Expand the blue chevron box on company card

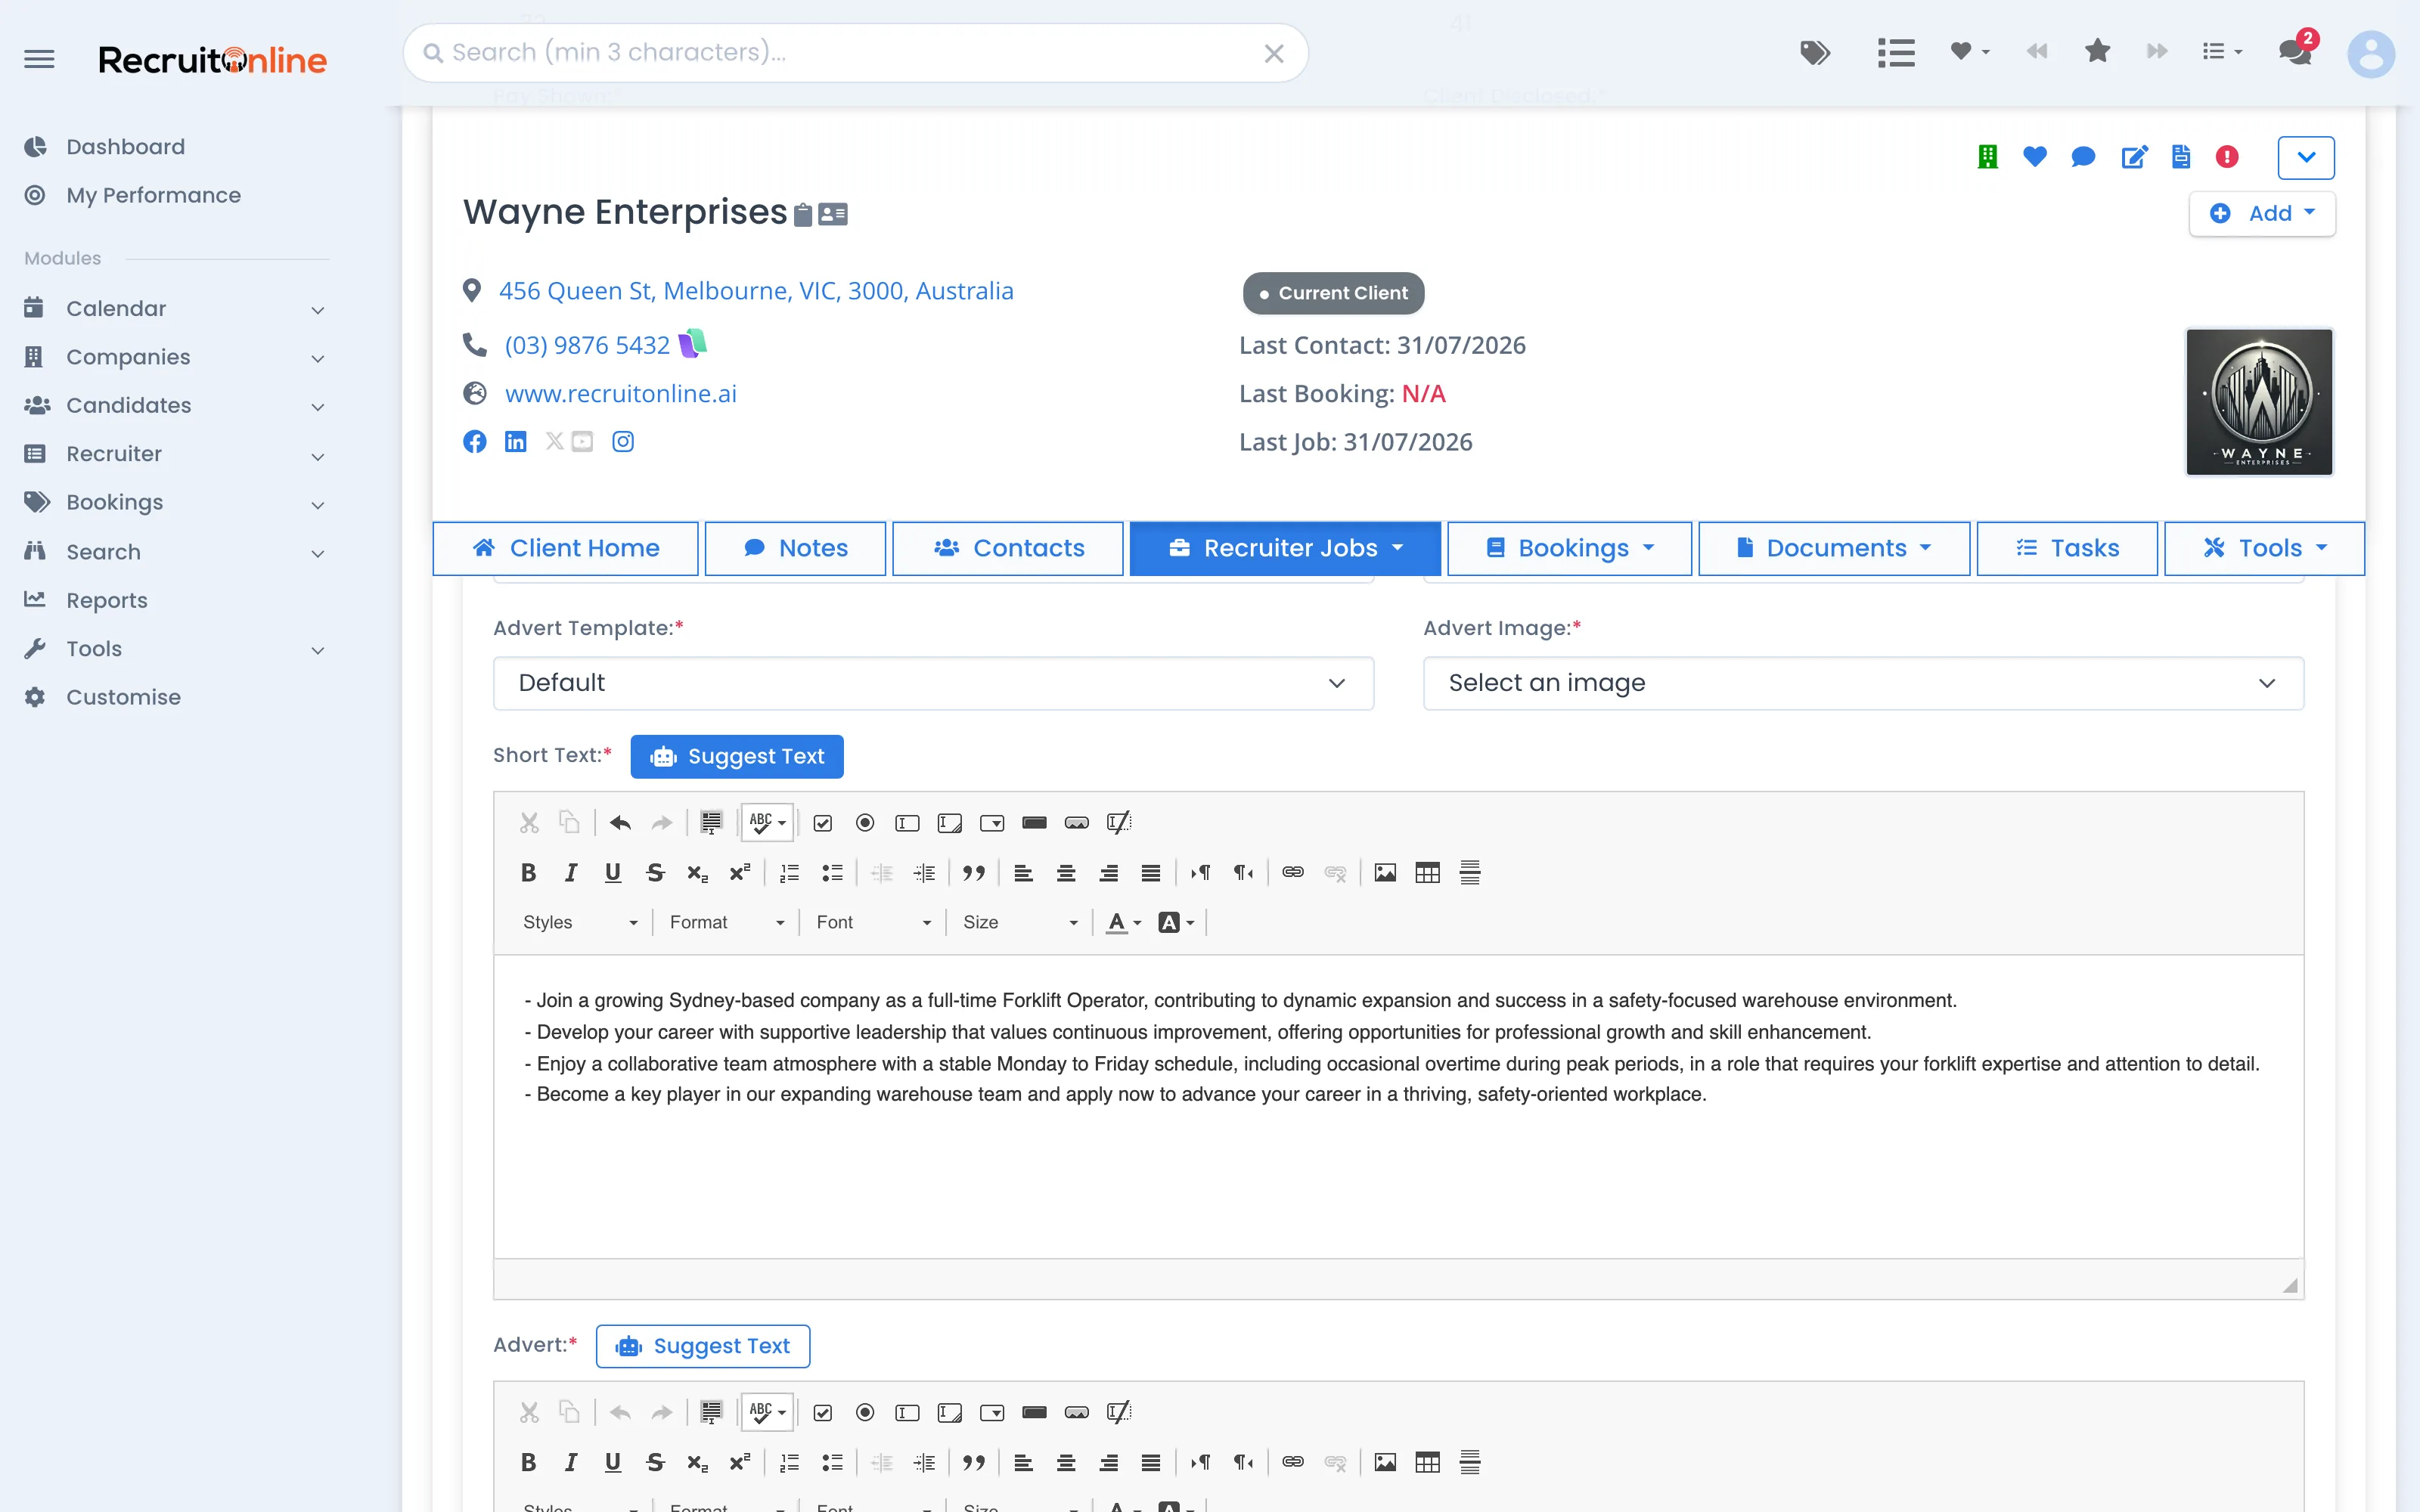pyautogui.click(x=2306, y=157)
